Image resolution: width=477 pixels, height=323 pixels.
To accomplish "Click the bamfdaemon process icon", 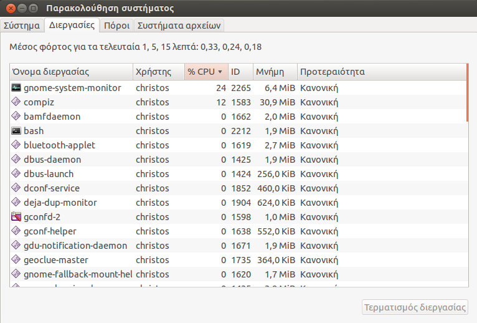I will click(x=16, y=117).
